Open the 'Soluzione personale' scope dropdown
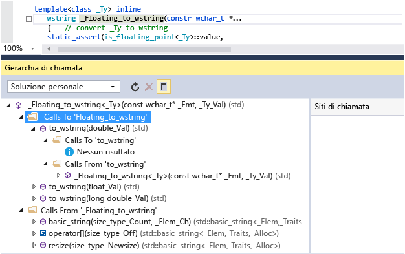The width and height of the screenshot is (405, 254). coord(63,87)
